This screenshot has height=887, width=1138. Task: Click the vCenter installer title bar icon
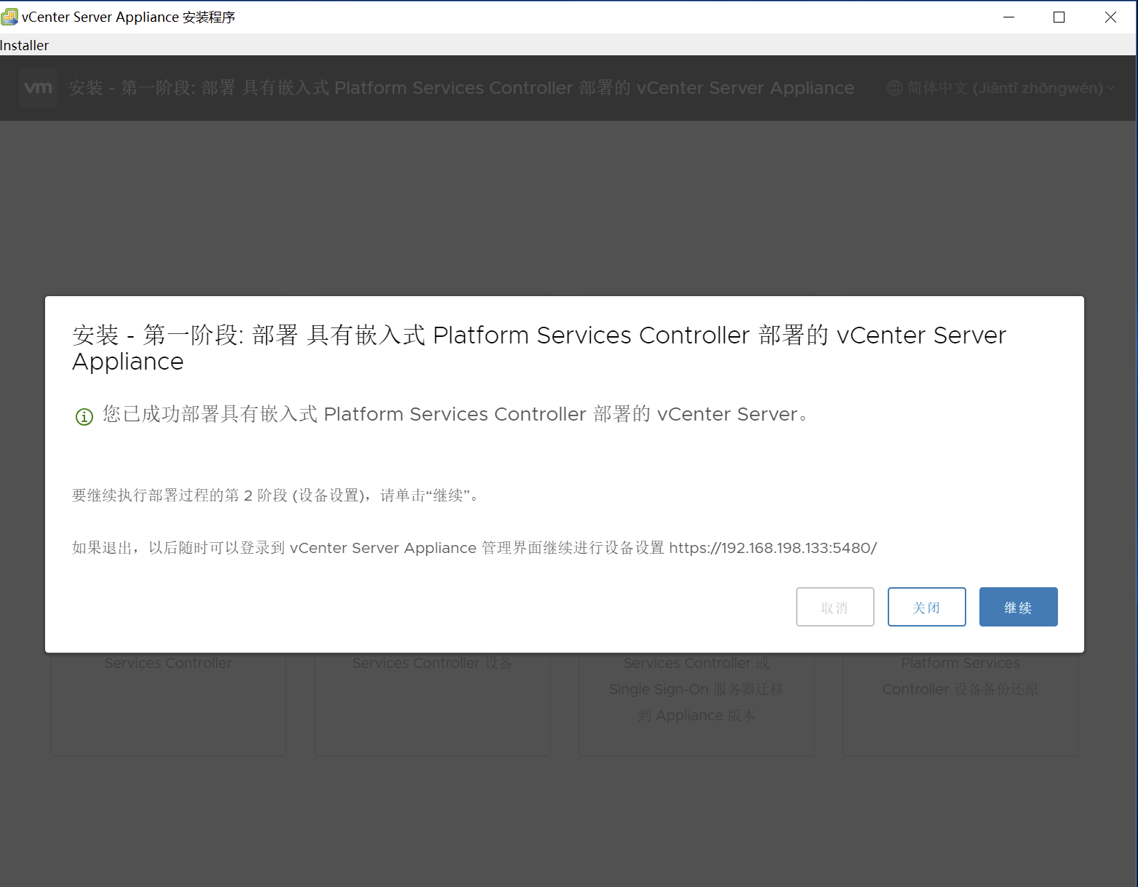point(9,17)
